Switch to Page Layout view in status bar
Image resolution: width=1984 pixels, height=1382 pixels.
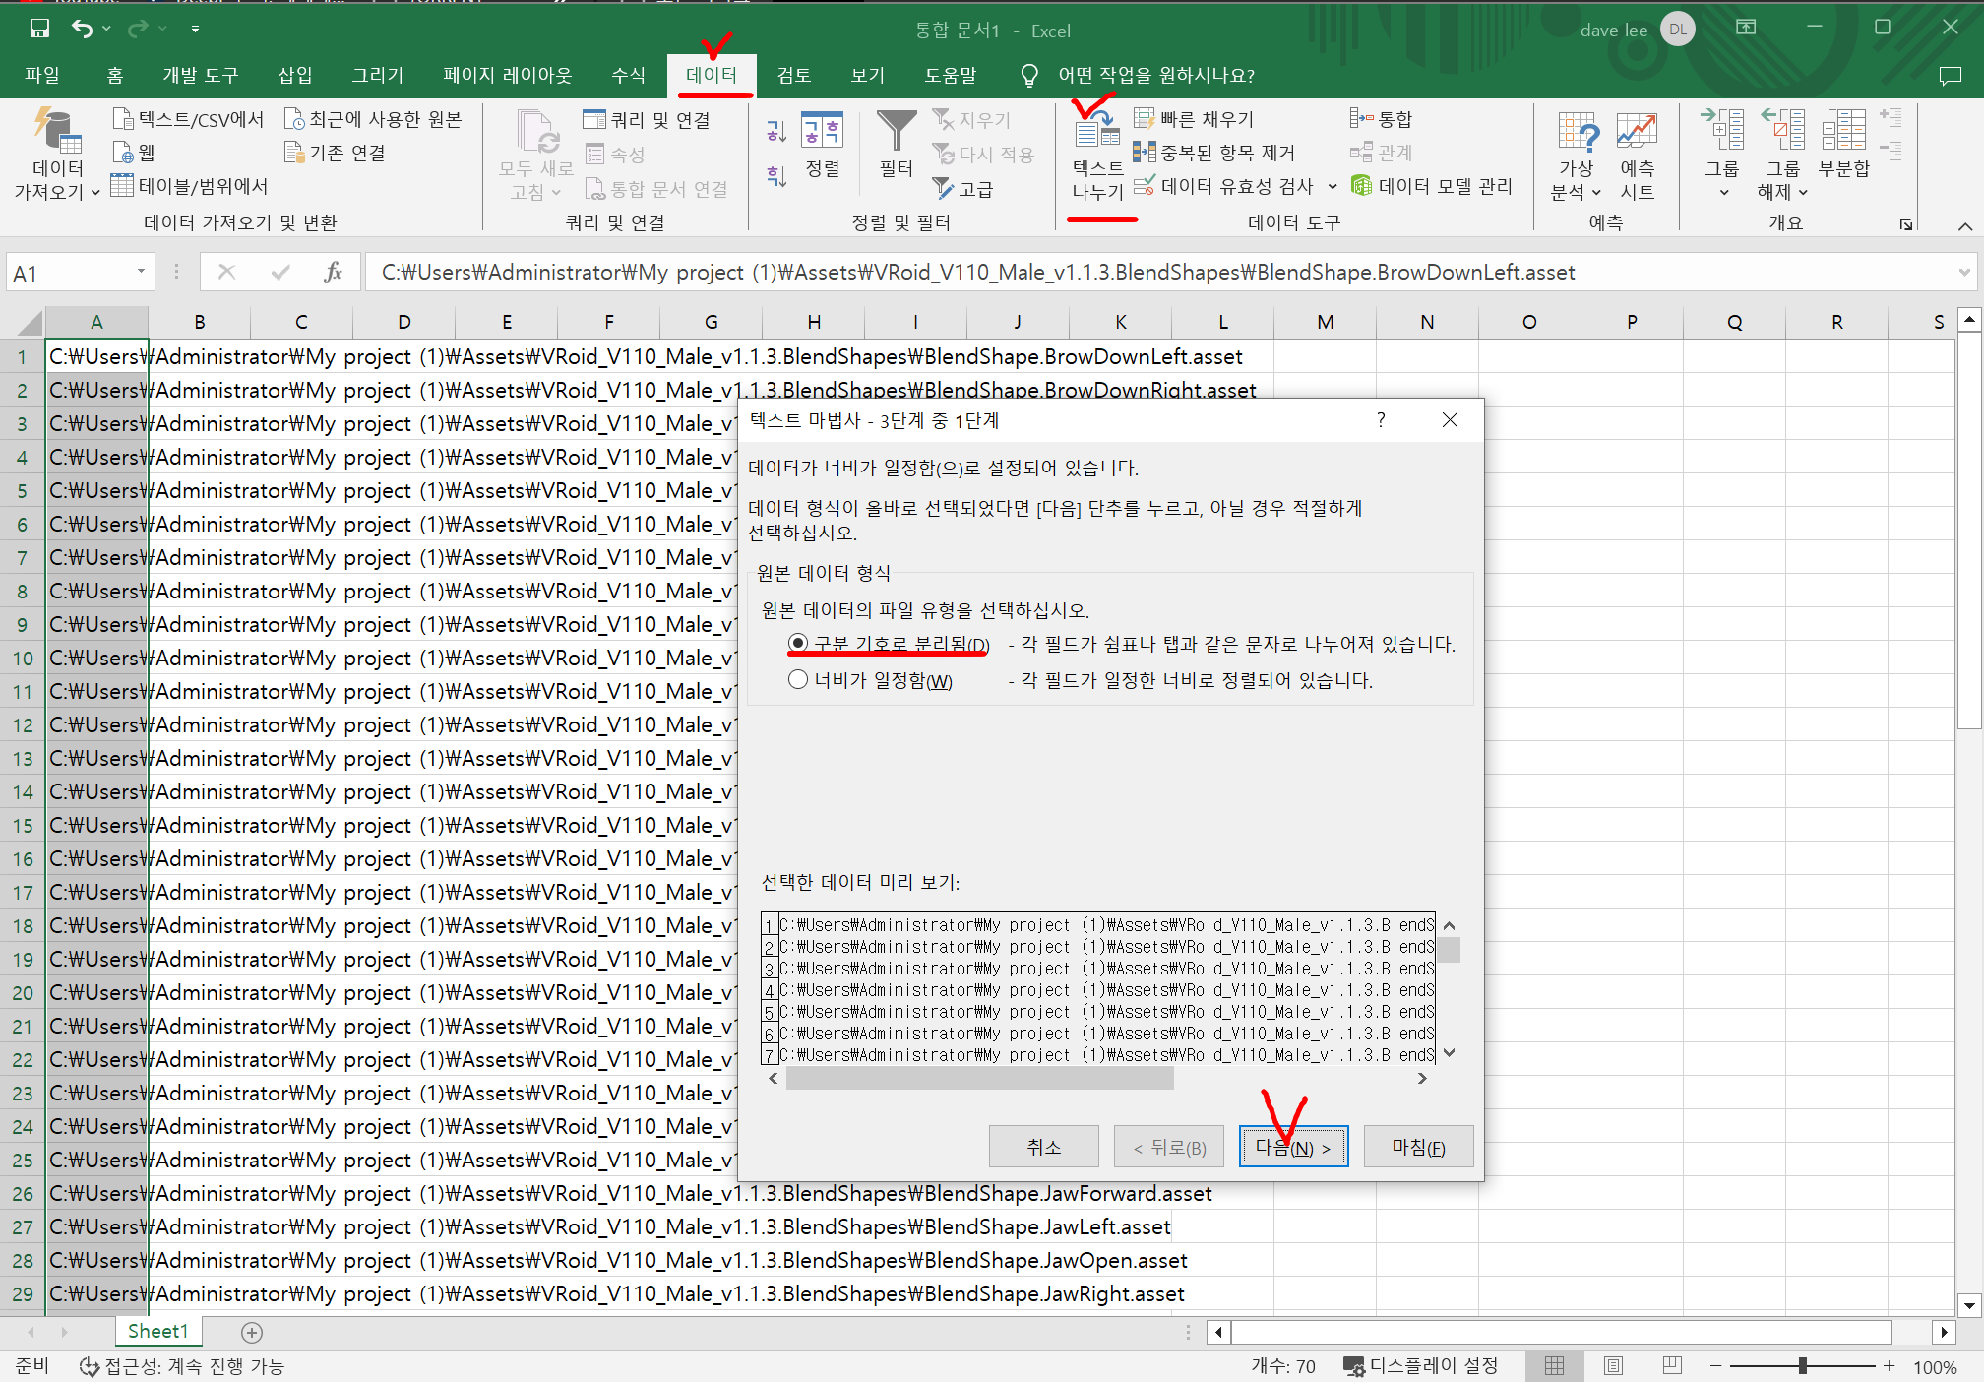tap(1613, 1366)
